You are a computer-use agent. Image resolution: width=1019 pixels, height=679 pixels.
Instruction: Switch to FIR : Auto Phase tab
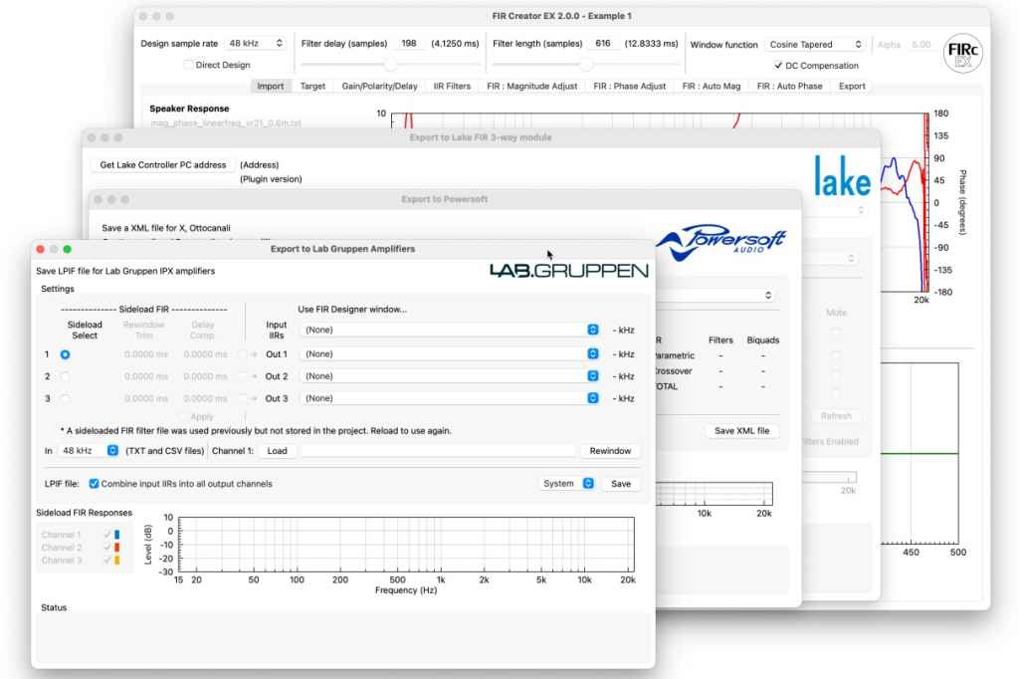[789, 86]
